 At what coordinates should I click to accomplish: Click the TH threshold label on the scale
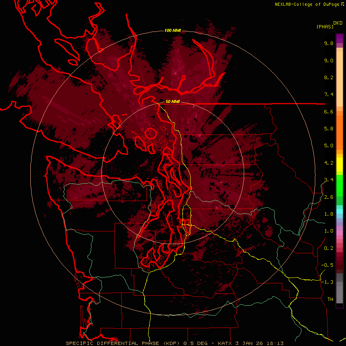[x=330, y=299]
